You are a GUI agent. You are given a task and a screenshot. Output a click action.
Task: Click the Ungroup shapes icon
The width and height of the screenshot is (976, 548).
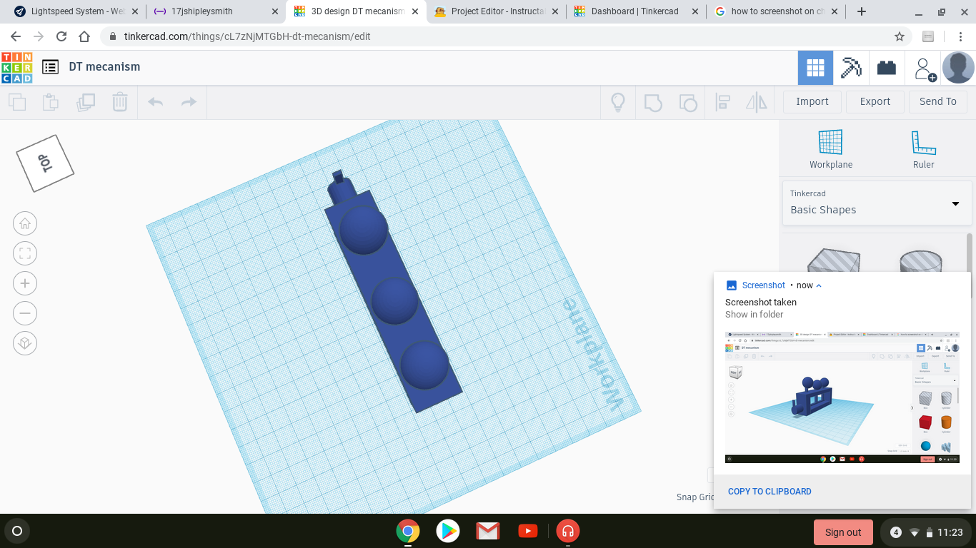point(687,102)
